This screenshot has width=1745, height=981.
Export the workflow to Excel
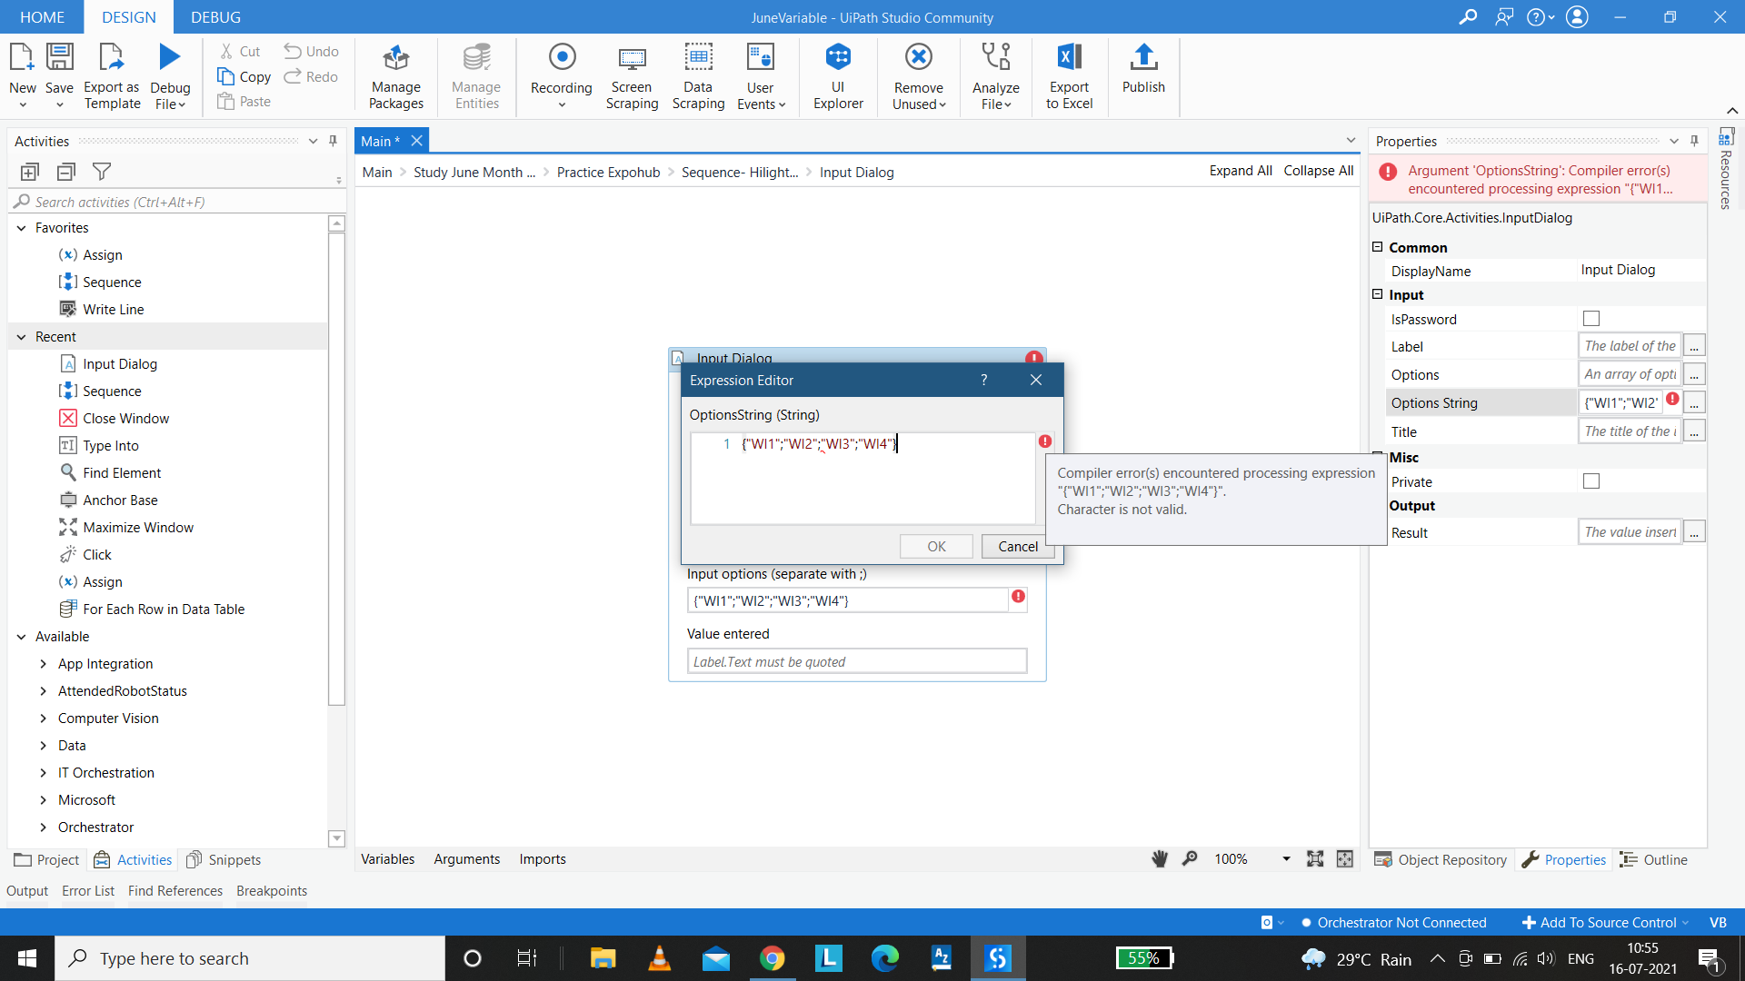click(1069, 77)
